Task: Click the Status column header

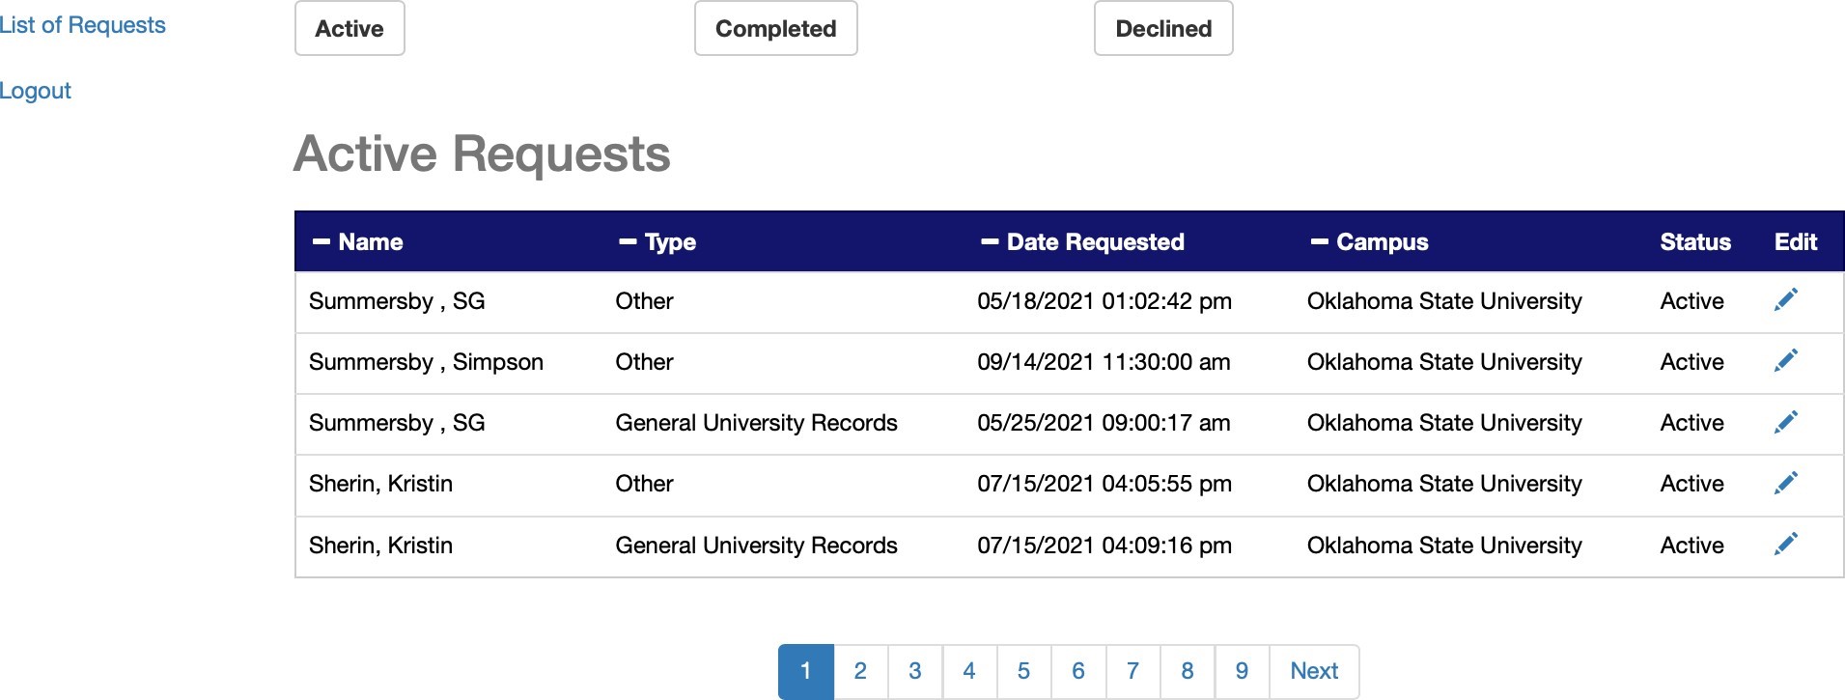Action: (x=1695, y=242)
